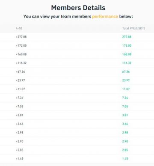Select the +277.88 member row

coord(77,37)
